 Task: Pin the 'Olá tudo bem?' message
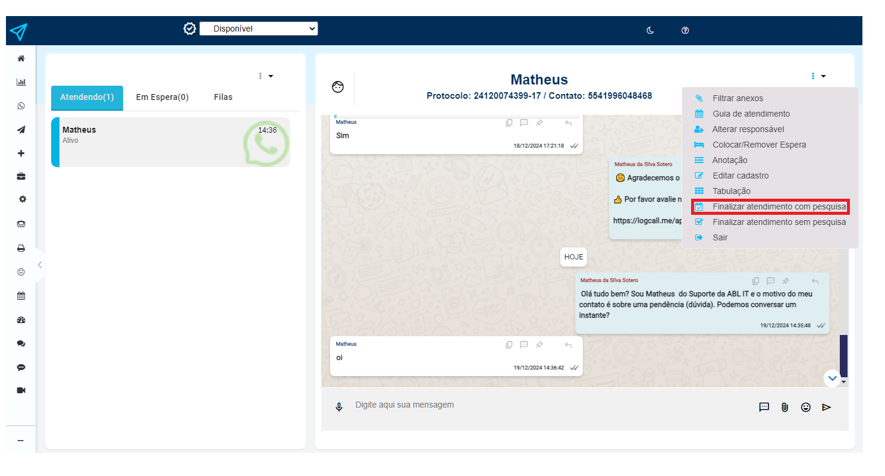point(785,281)
